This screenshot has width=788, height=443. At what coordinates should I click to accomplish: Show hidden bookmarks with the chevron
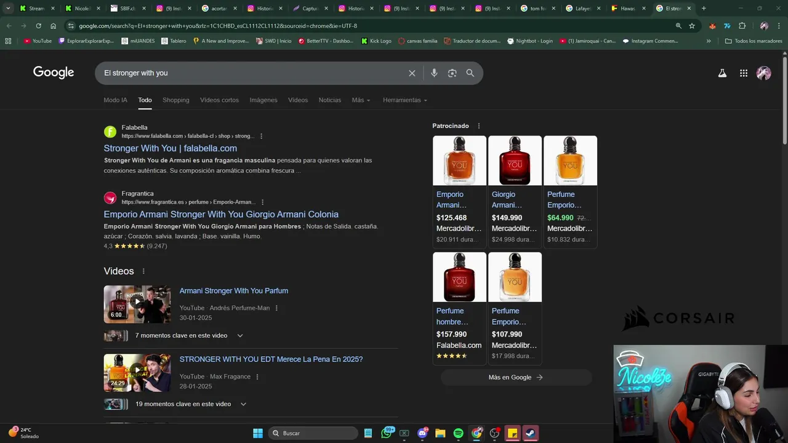coord(709,41)
